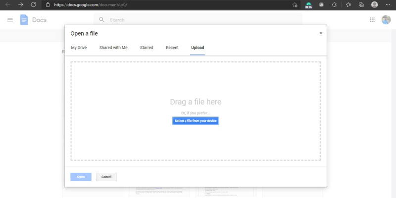Screen dimensions: 396x198
Task: Focus the Docs Search field
Action: (x=198, y=20)
